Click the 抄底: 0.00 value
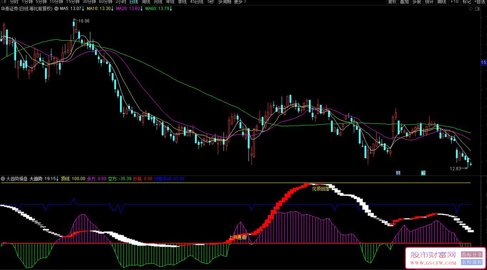Viewport: 487px width, 270px height. [143, 178]
